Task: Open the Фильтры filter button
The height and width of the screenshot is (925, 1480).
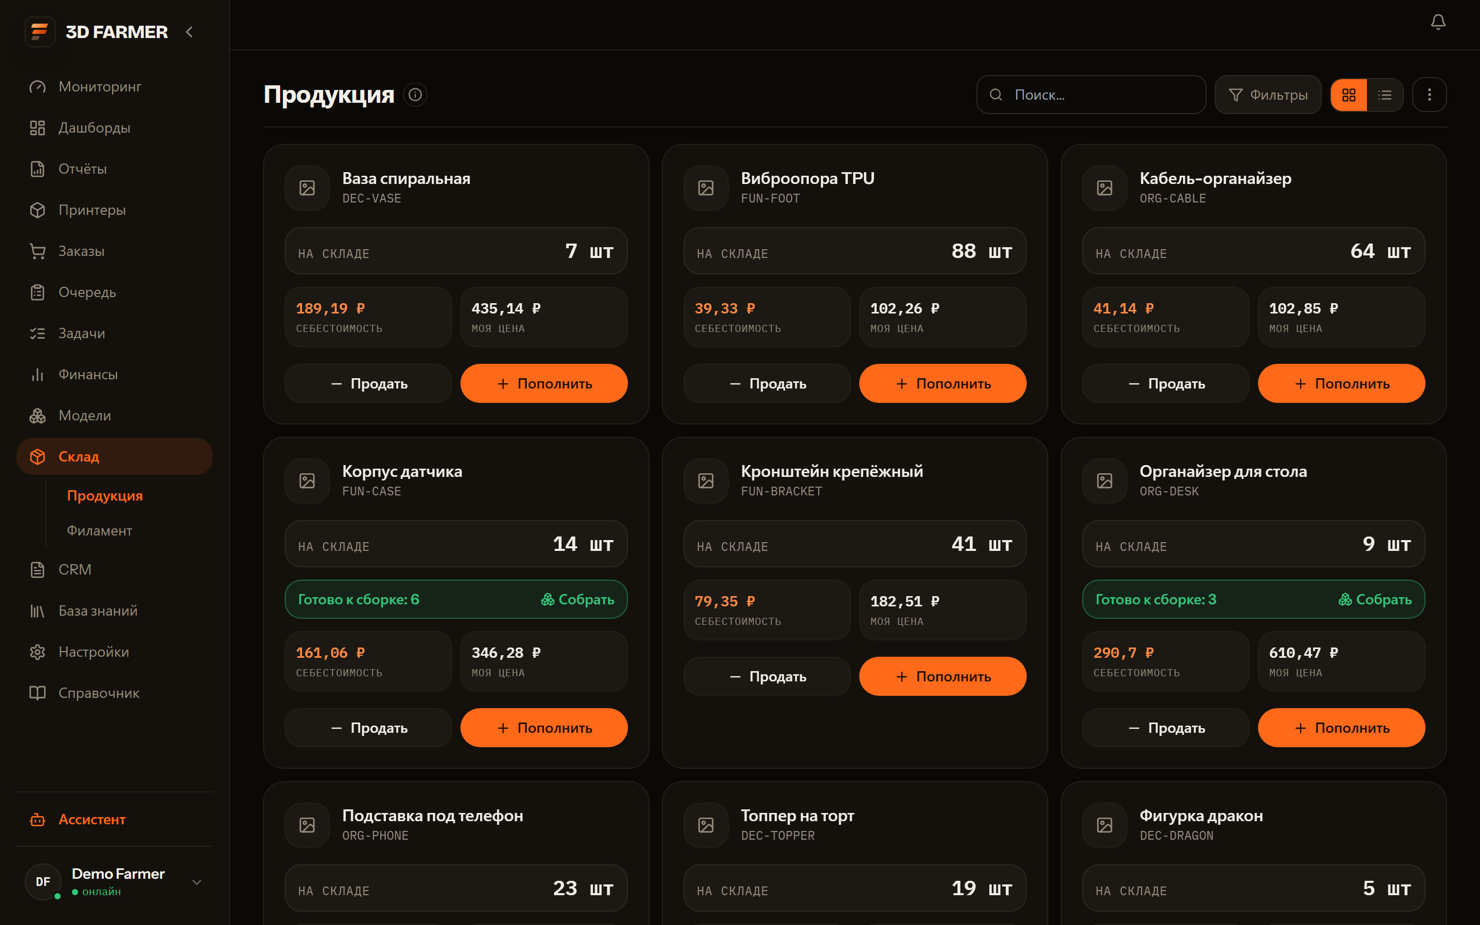Action: pos(1268,95)
